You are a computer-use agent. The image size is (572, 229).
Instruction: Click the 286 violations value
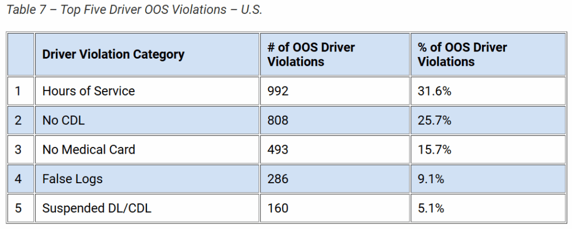(x=278, y=179)
